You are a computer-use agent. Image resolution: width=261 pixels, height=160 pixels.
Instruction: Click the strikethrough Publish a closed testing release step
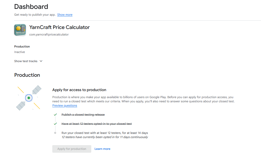(83, 115)
